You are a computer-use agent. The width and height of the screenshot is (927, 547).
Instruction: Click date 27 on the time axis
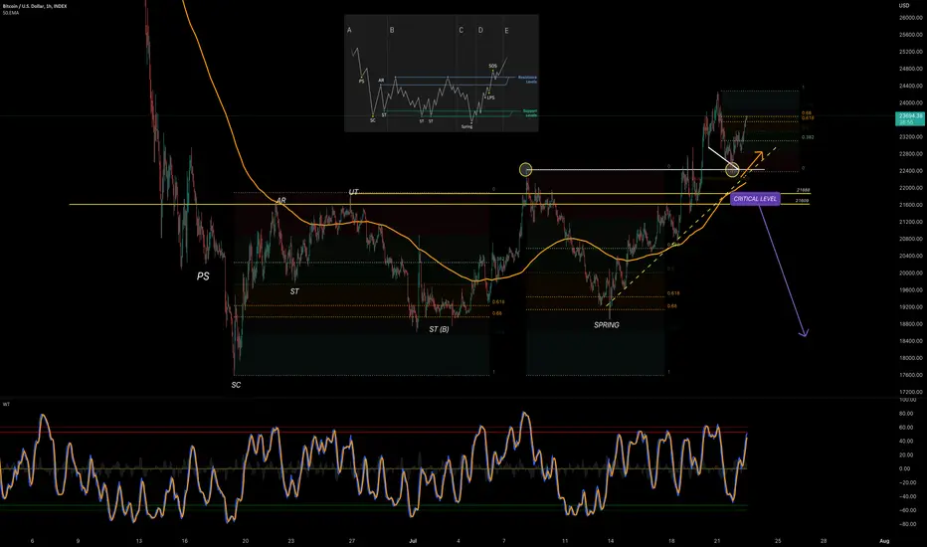(x=352, y=541)
